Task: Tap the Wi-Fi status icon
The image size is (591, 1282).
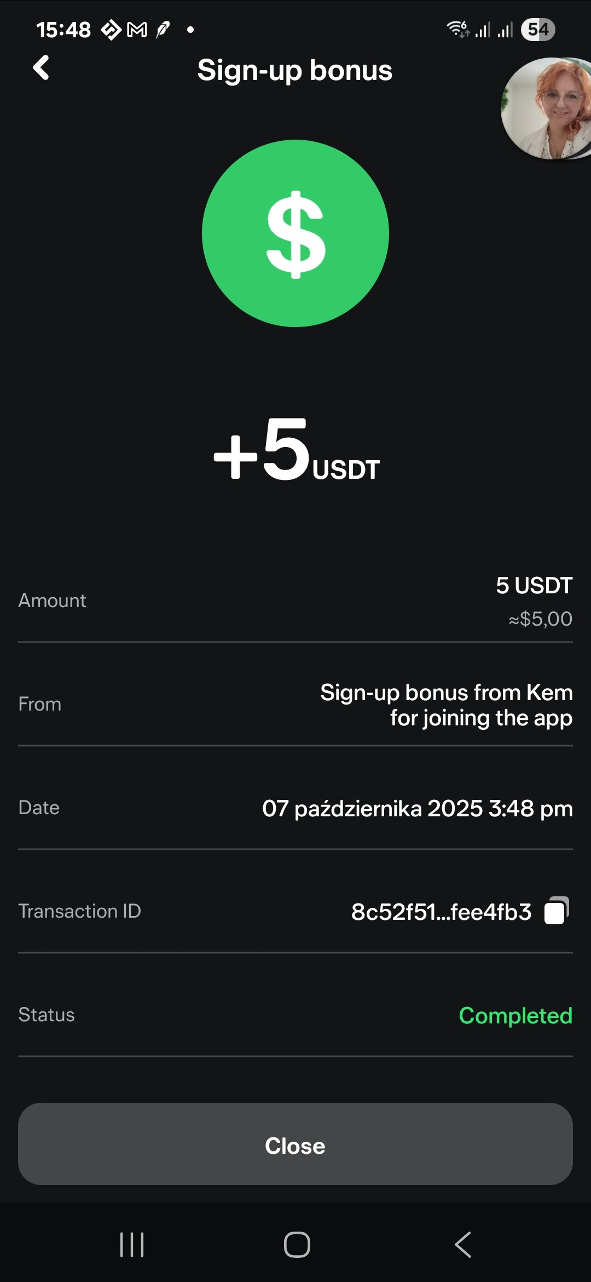Action: (x=457, y=29)
